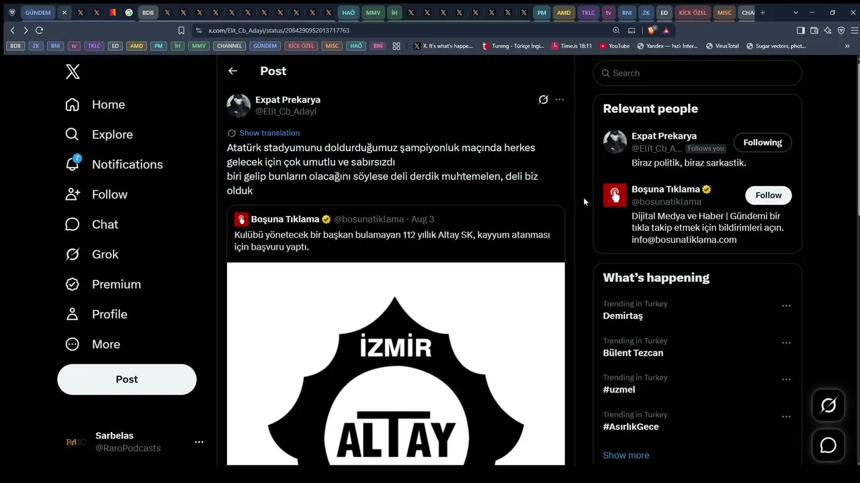
Task: Click the browser forward arrow
Action: click(26, 30)
